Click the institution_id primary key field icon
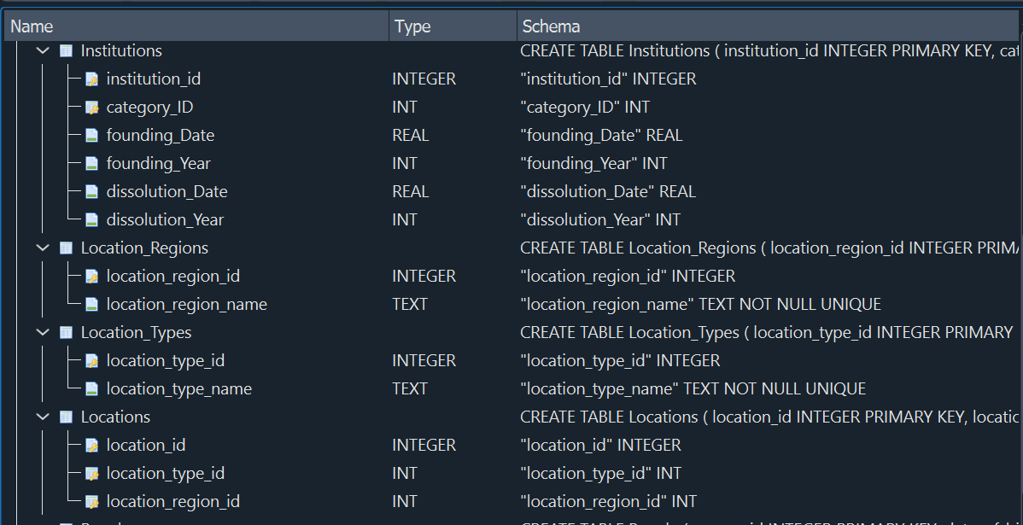 [92, 79]
